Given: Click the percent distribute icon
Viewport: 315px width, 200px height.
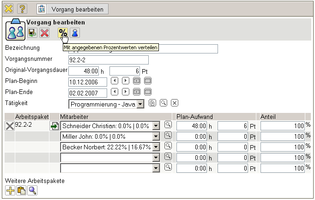Looking at the screenshot, I should click(x=62, y=33).
